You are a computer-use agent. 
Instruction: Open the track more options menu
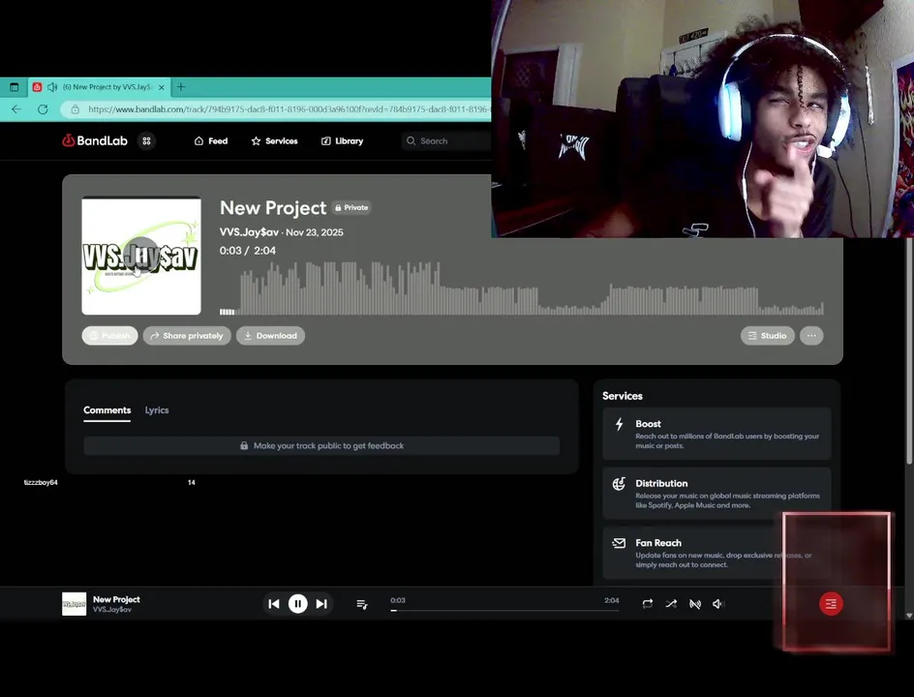click(811, 336)
